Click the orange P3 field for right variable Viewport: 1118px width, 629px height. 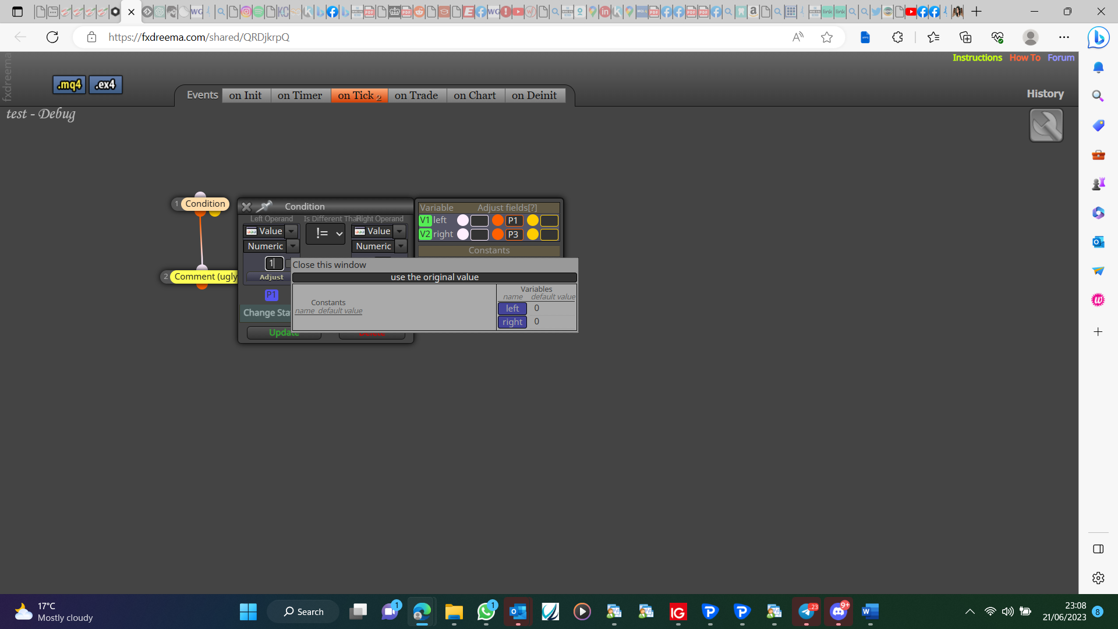click(x=514, y=235)
